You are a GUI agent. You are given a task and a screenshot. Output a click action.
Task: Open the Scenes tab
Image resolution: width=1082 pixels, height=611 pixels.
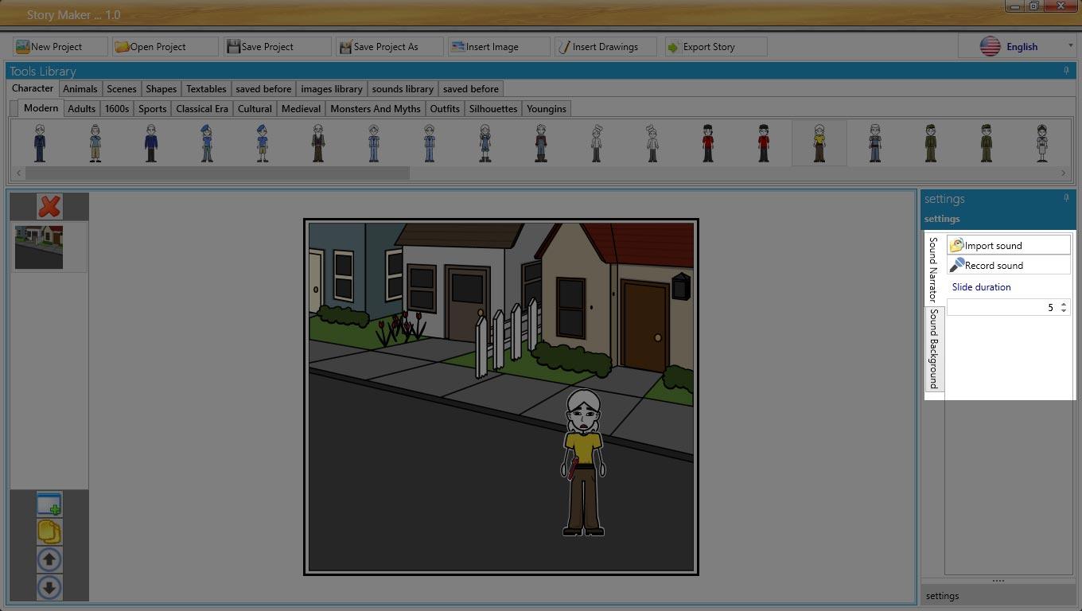tap(122, 89)
